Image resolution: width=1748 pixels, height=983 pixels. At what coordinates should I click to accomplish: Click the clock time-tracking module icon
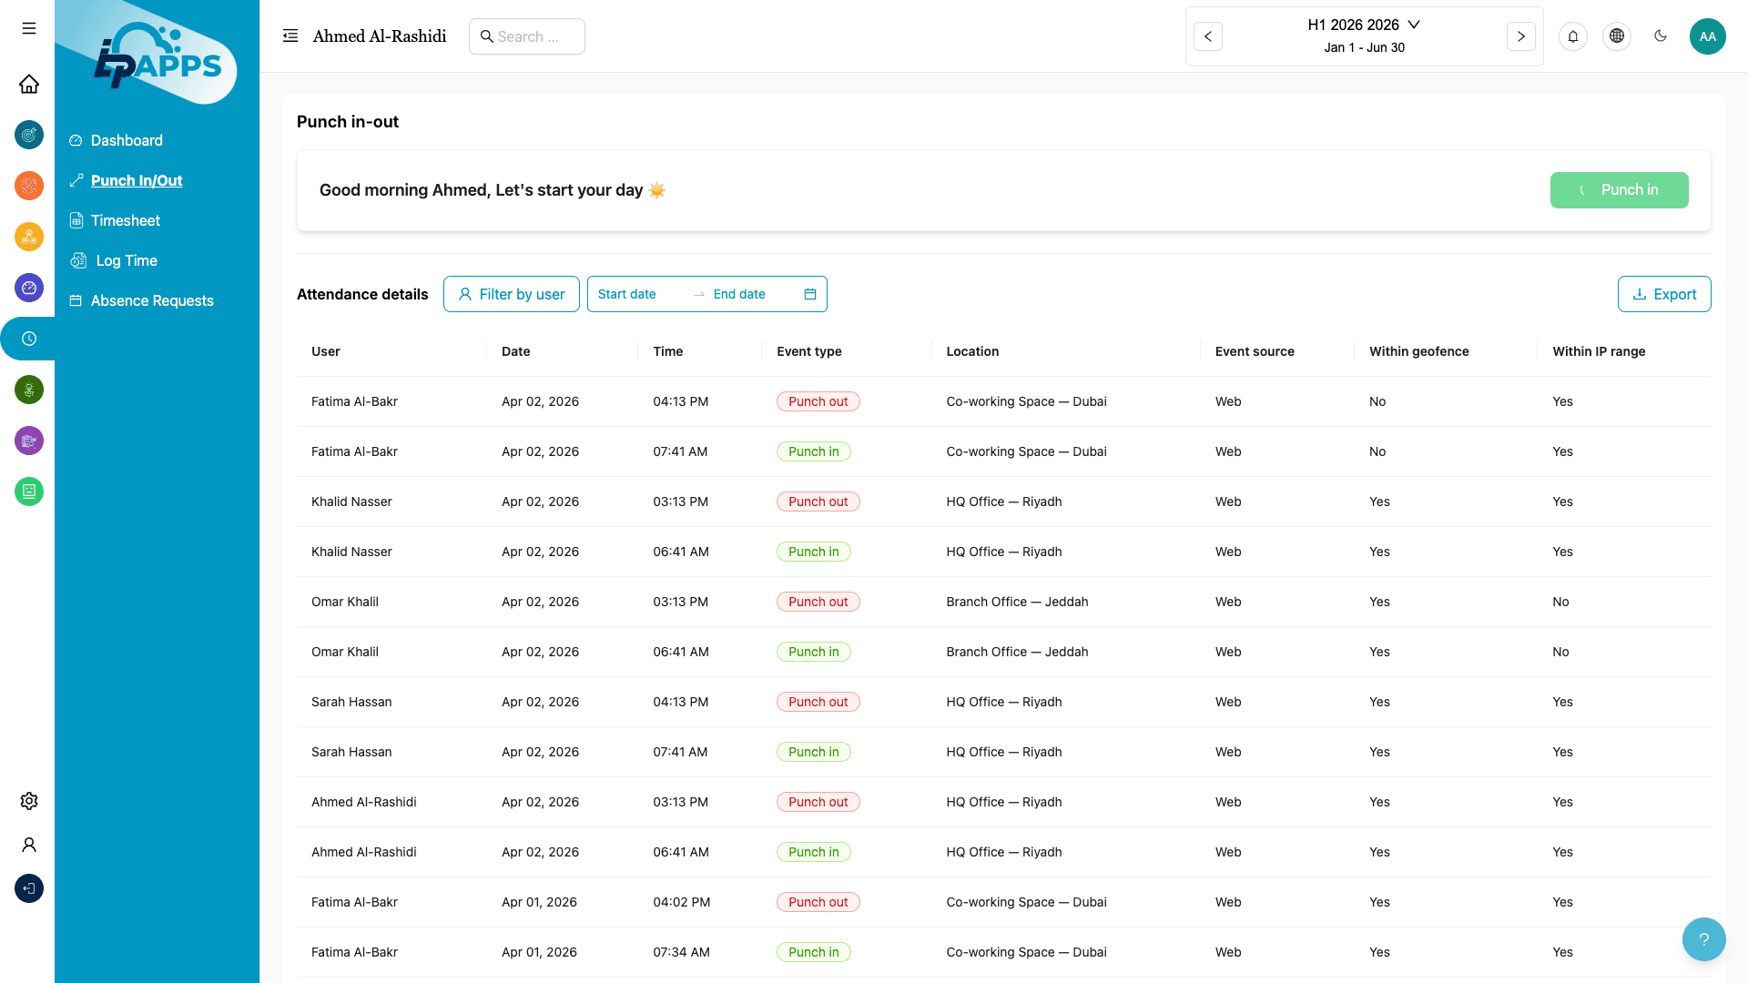click(29, 339)
